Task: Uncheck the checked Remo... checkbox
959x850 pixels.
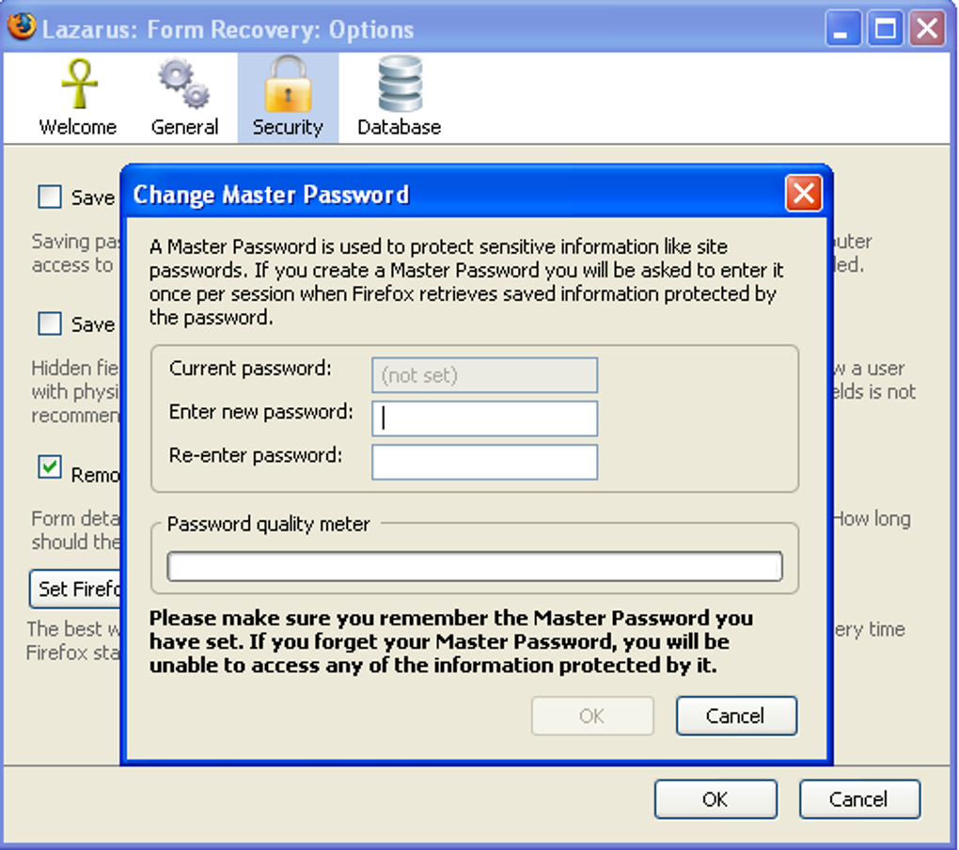Action: 50,467
